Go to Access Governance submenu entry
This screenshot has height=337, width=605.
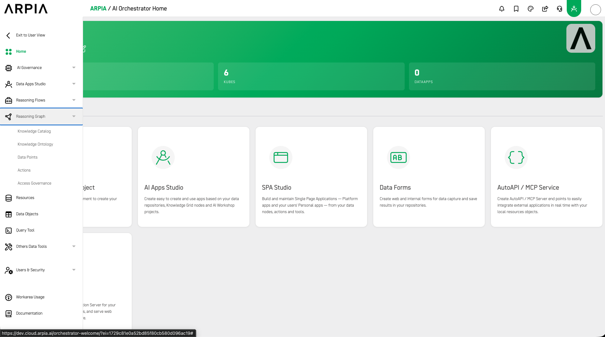pos(35,183)
